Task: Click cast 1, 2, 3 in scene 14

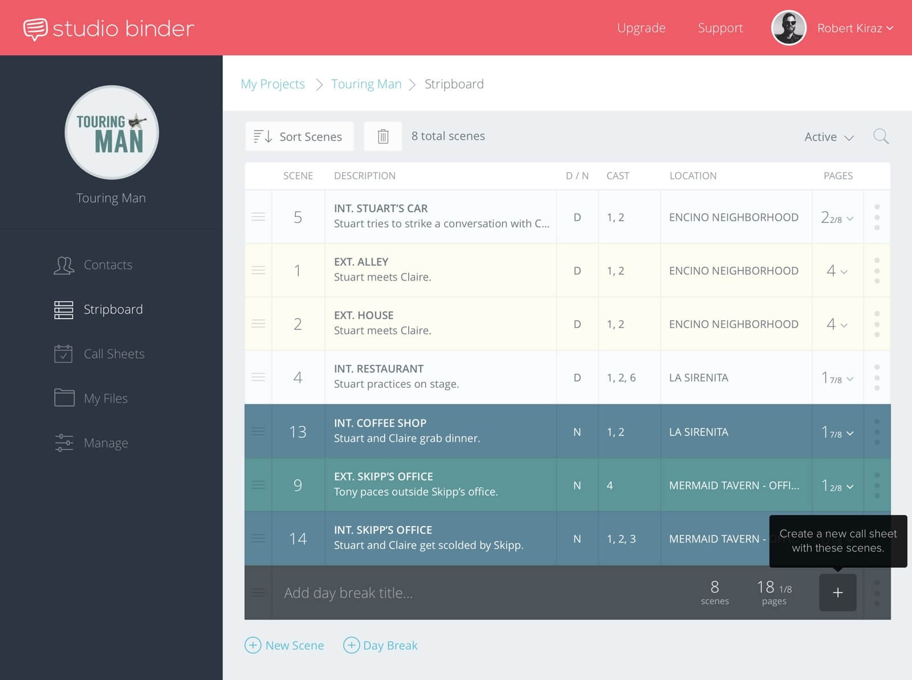Action: tap(621, 539)
